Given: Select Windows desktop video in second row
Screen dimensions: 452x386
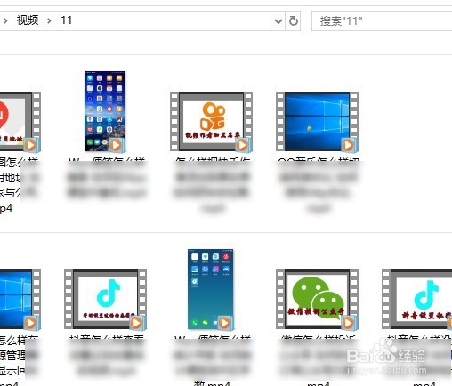Looking at the screenshot, I should coord(20,300).
